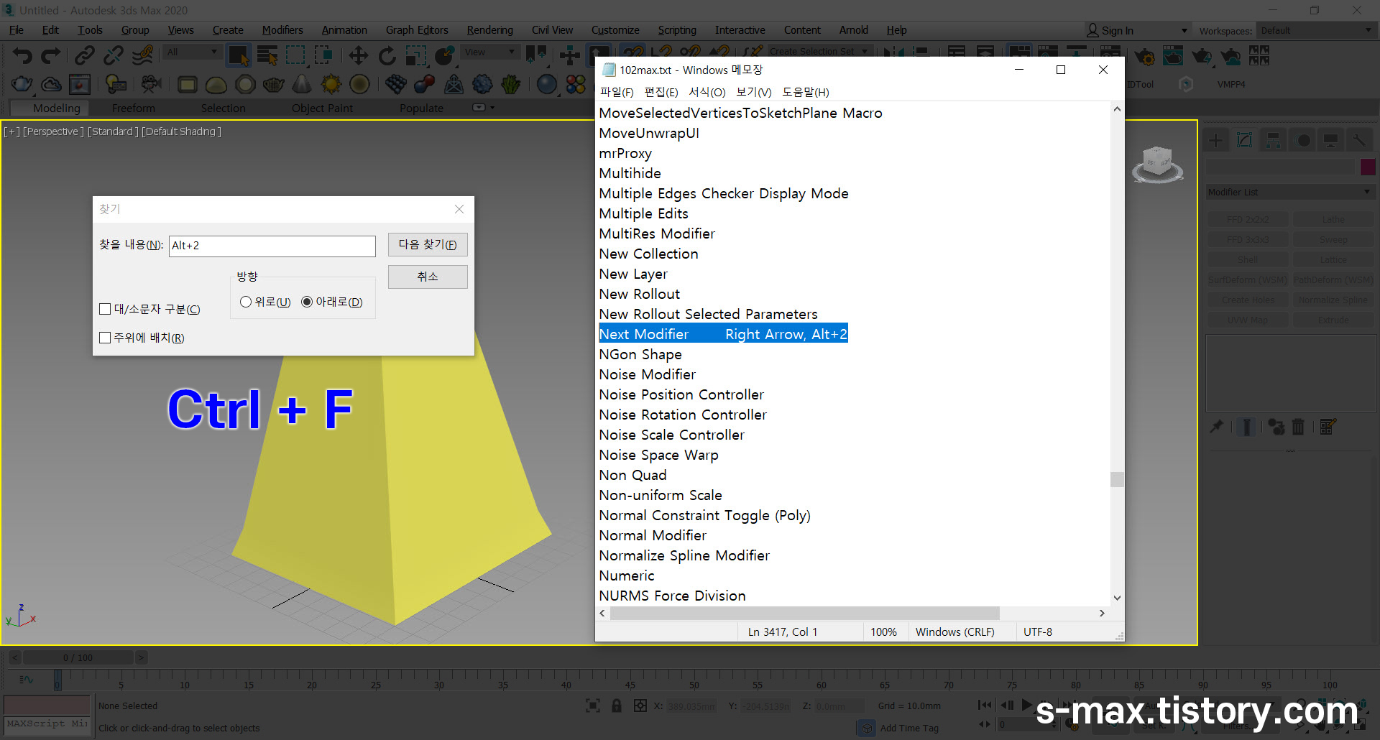Toggle selection lock padlock icon

617,706
